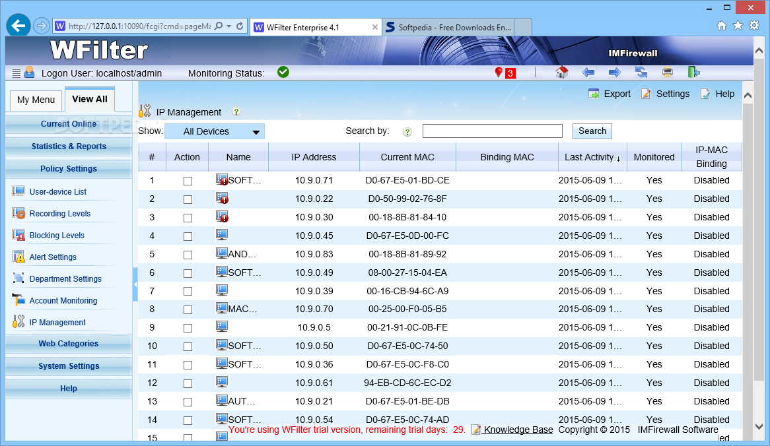Click the blue forward arrow in the WFilter toolbar
Viewport: 770px width, 446px height.
[614, 73]
